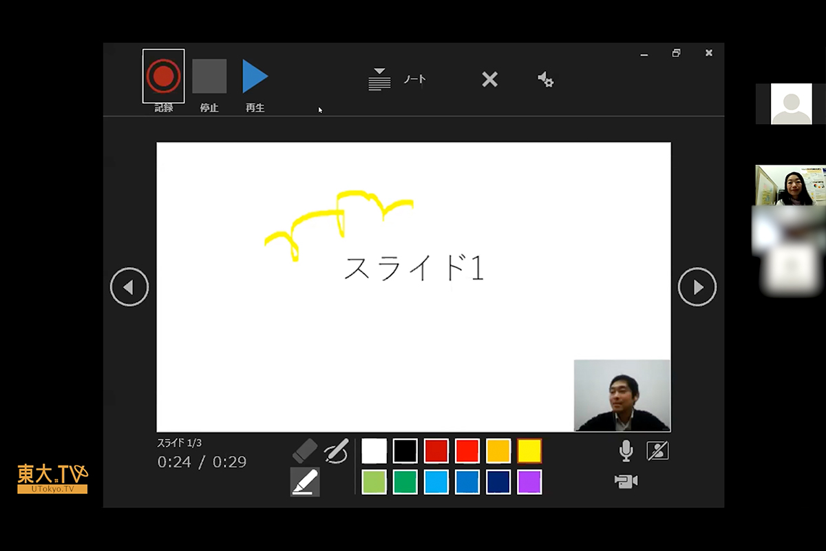The width and height of the screenshot is (826, 551).
Task: Pick the white ink color
Action: click(374, 451)
